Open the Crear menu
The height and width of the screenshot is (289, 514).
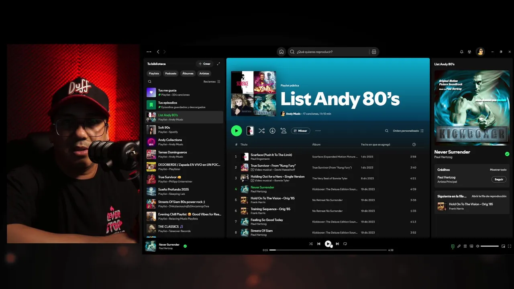coord(204,64)
